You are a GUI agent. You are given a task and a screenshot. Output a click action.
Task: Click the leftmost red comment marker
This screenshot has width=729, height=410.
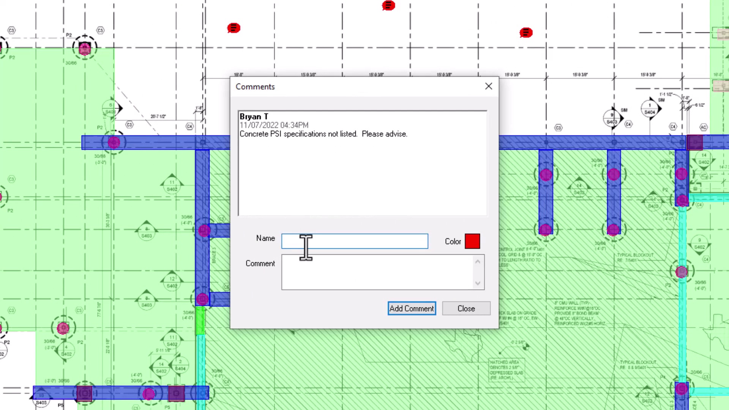(x=234, y=28)
